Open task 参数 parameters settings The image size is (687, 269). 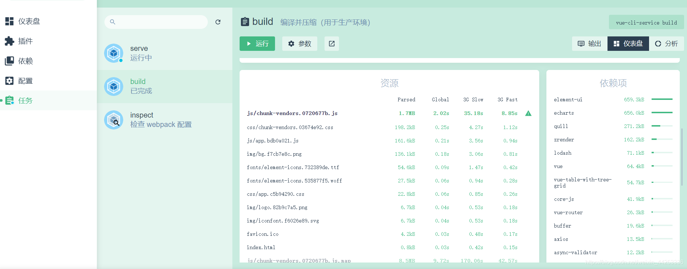tap(300, 44)
